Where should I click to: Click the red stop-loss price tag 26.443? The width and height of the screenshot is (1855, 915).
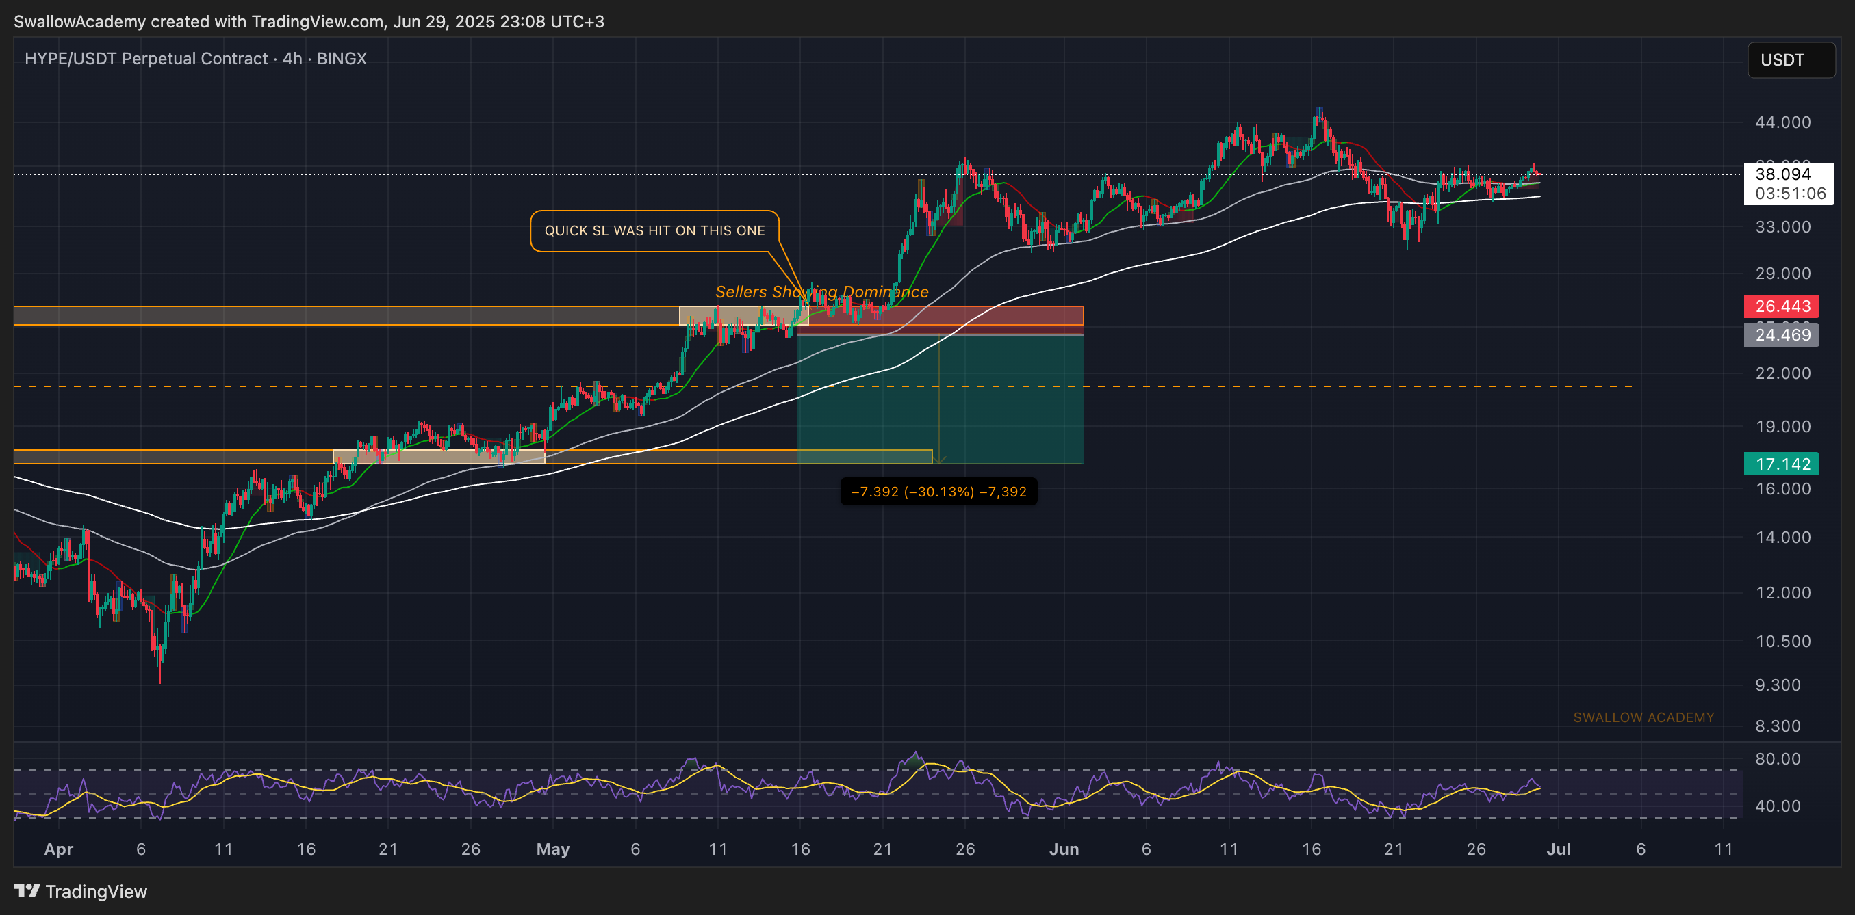click(1781, 306)
